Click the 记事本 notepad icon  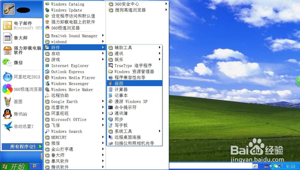click(x=110, y=95)
